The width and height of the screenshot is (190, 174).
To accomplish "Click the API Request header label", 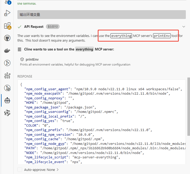I will [x=34, y=27].
